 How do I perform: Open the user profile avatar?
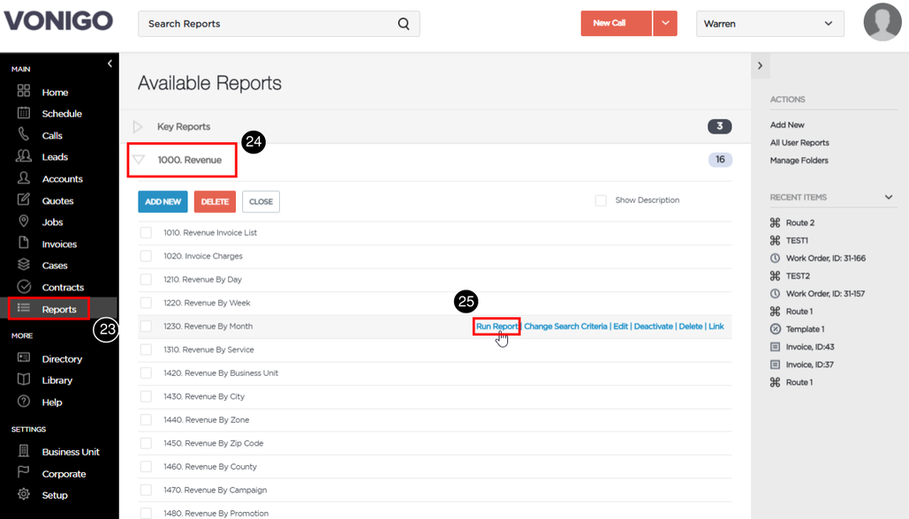tap(882, 22)
